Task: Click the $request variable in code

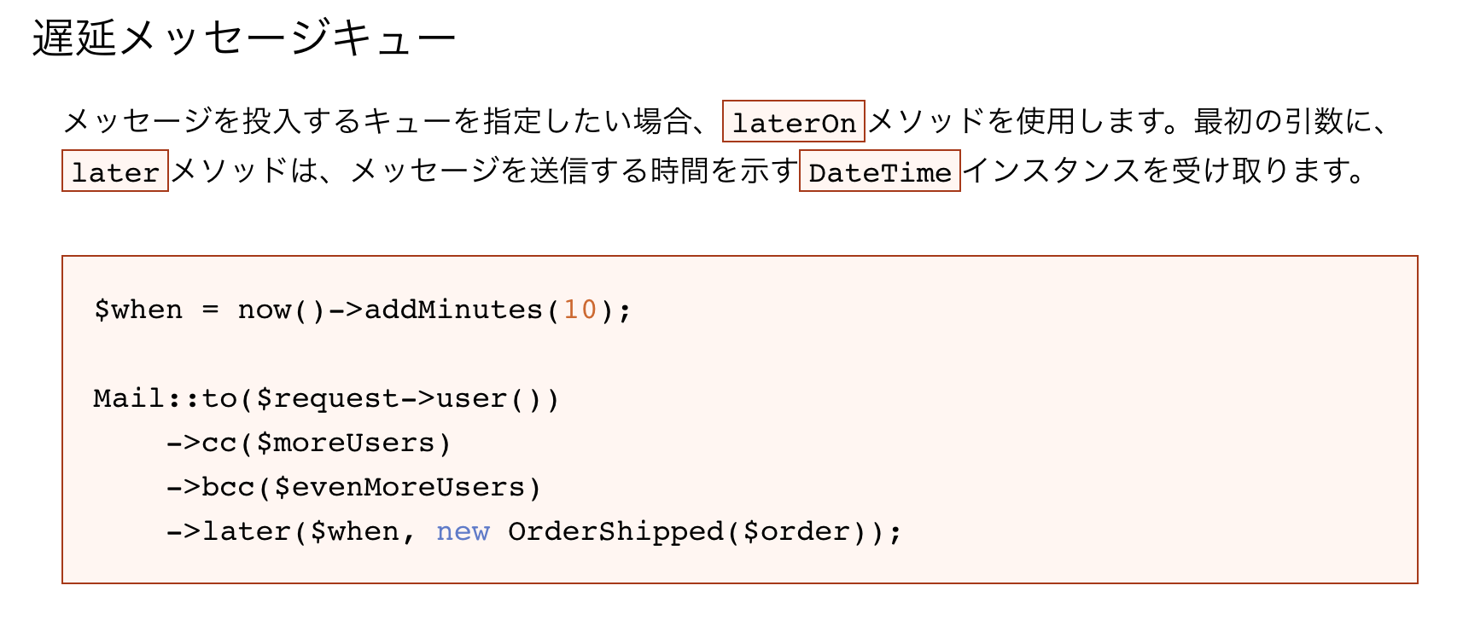Action: pyautogui.click(x=327, y=398)
